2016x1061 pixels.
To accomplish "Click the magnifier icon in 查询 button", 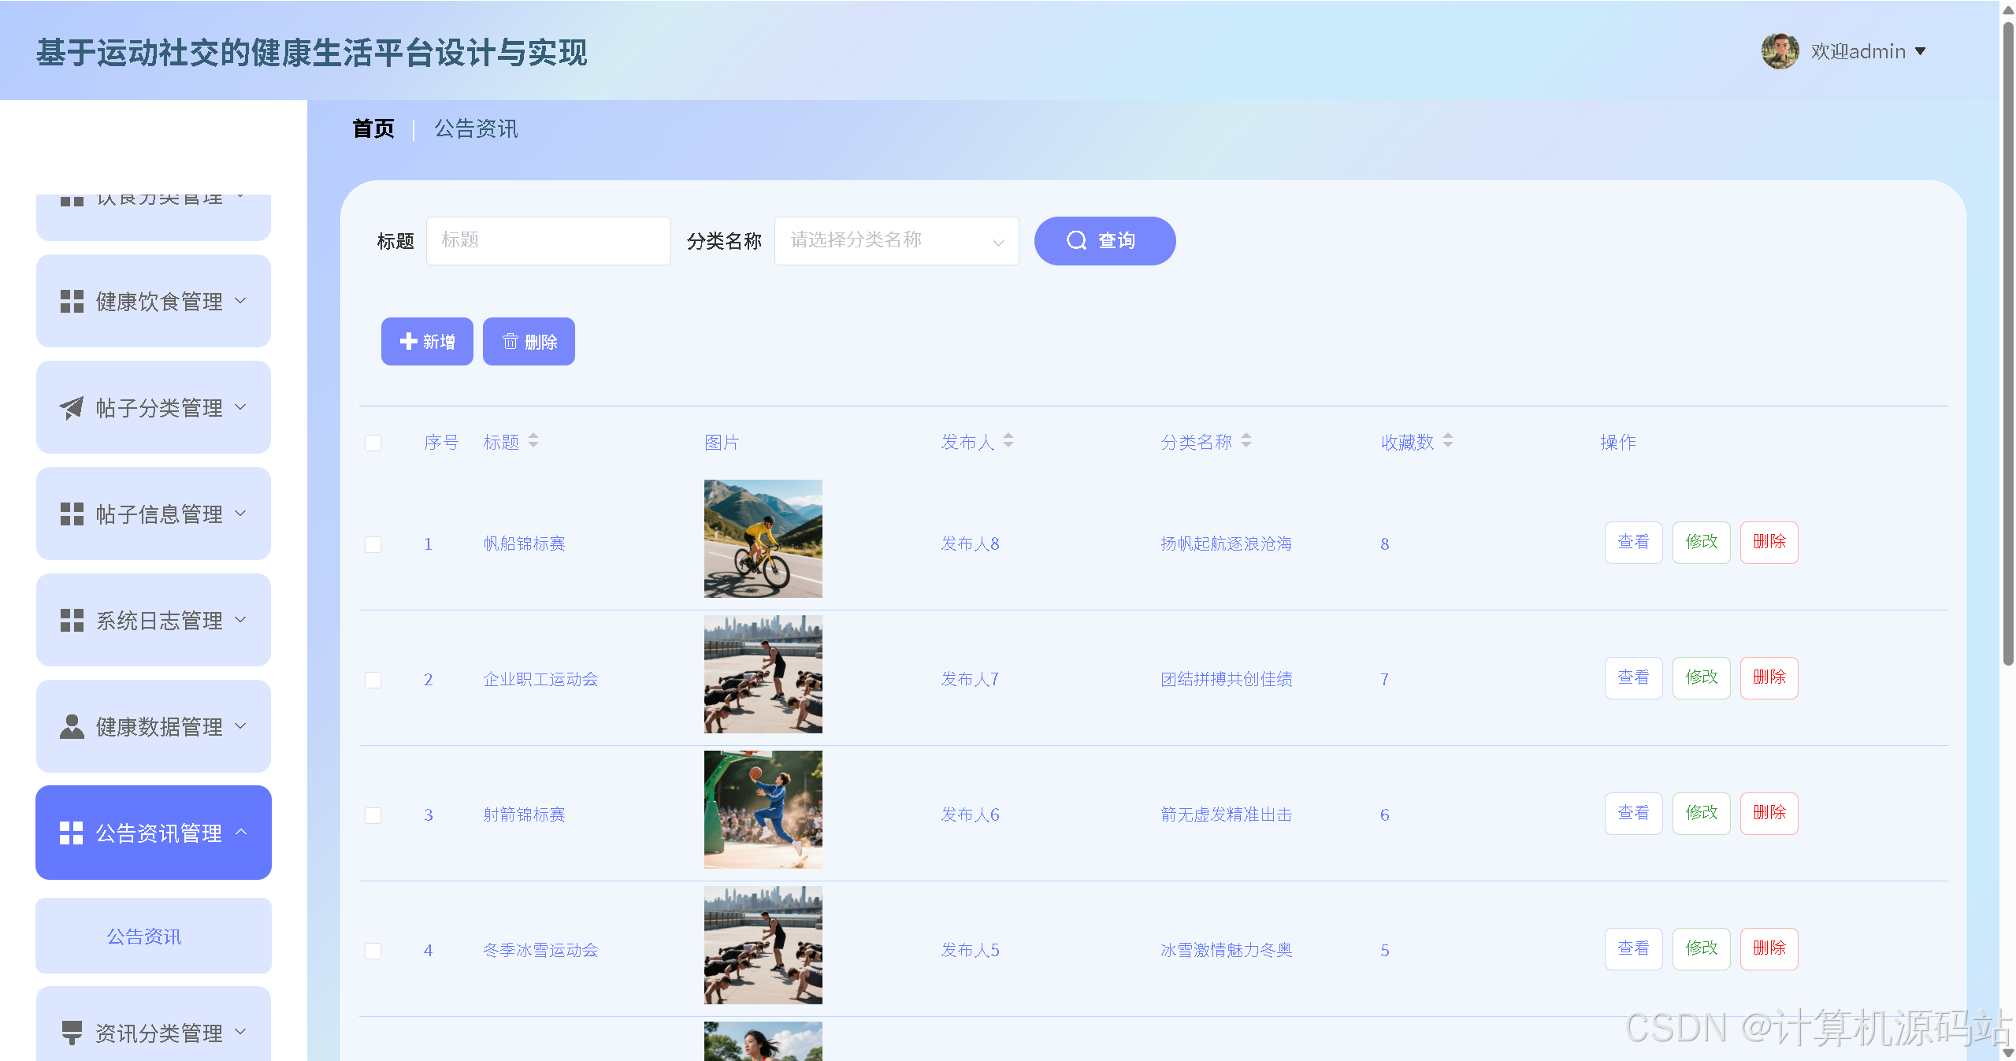I will [x=1076, y=240].
